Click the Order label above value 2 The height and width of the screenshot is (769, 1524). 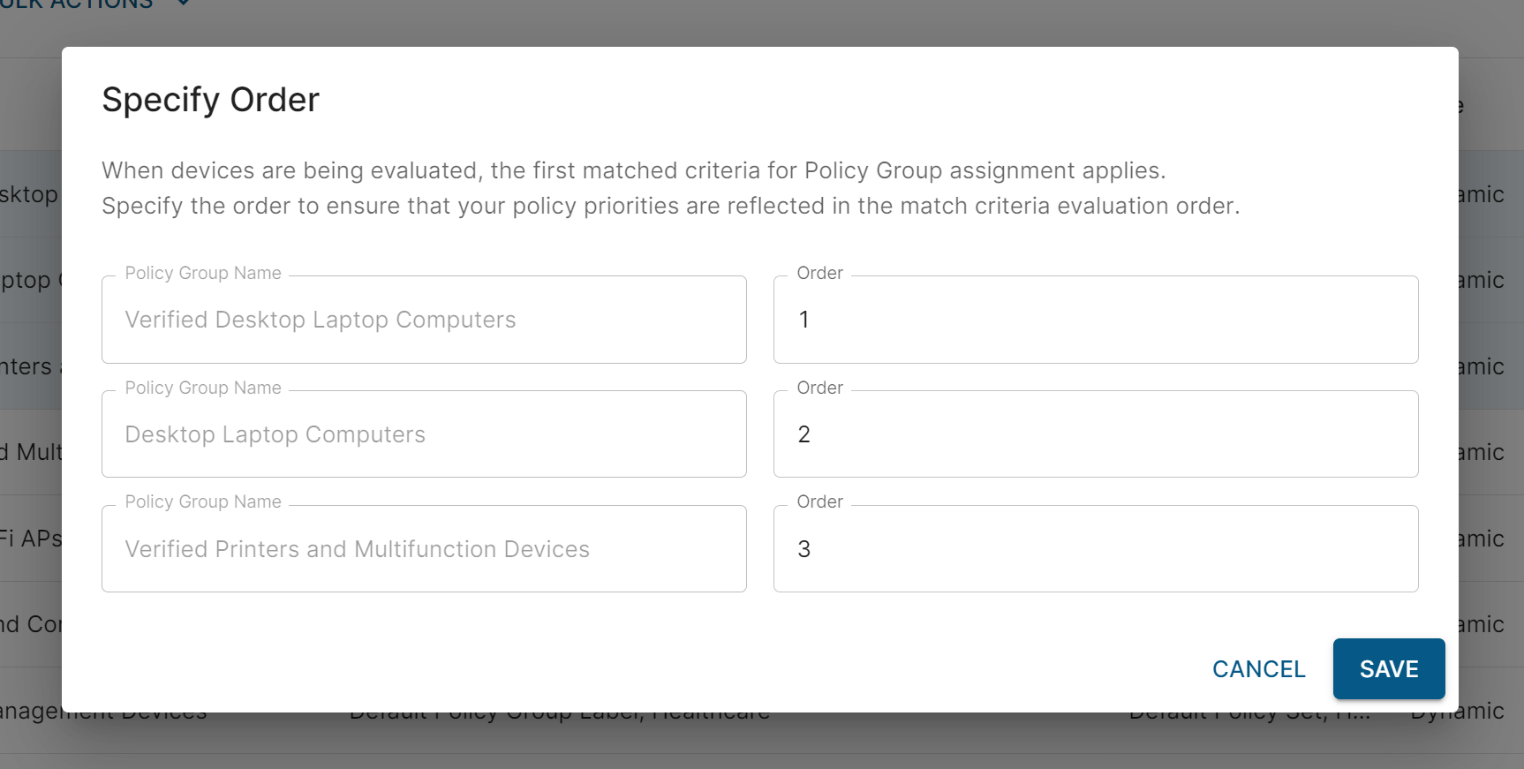click(x=819, y=388)
